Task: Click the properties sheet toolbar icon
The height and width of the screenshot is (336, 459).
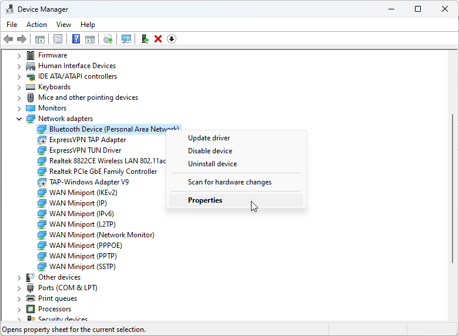Action: pyautogui.click(x=58, y=39)
